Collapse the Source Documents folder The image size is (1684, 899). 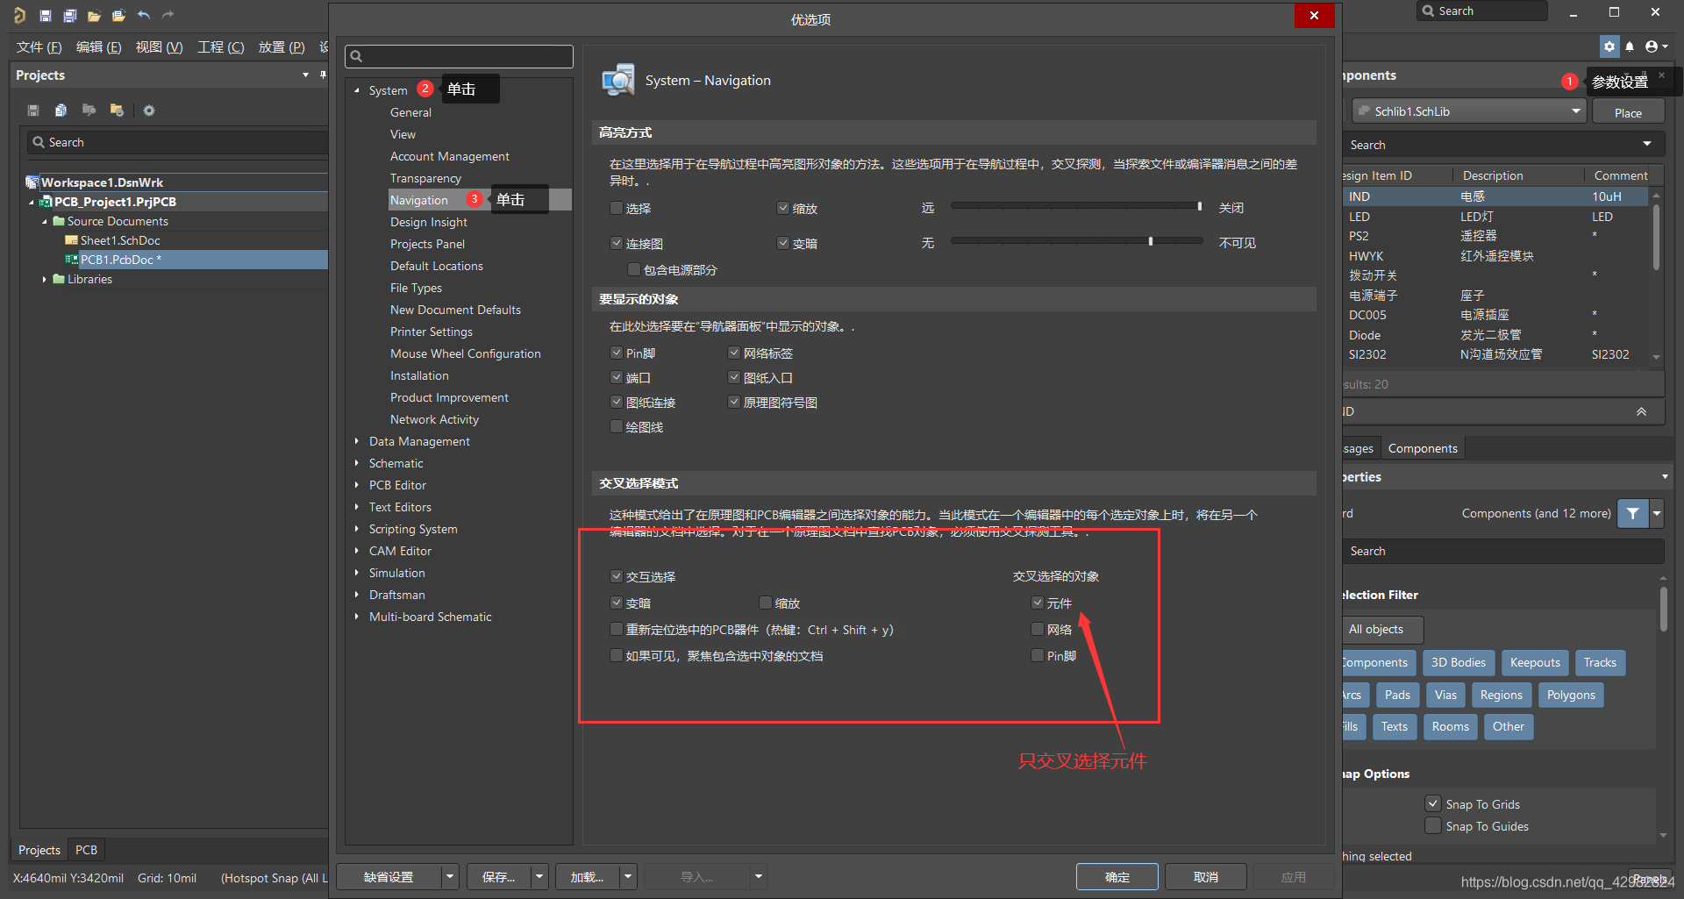pos(45,221)
